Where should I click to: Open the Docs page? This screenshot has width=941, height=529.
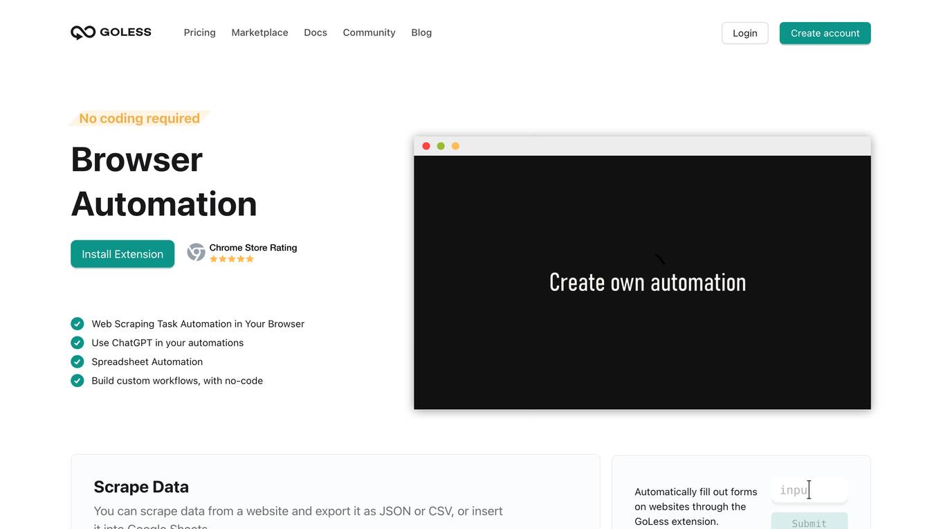point(316,33)
